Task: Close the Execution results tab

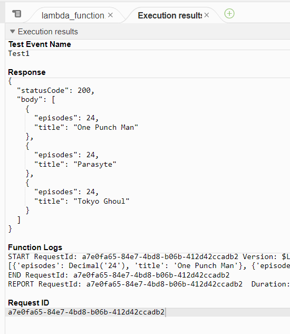Action: (x=207, y=15)
